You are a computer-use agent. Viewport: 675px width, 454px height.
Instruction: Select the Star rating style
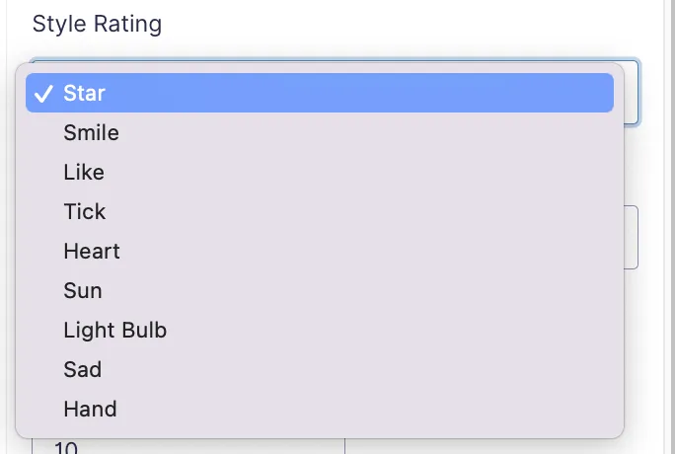pos(85,94)
